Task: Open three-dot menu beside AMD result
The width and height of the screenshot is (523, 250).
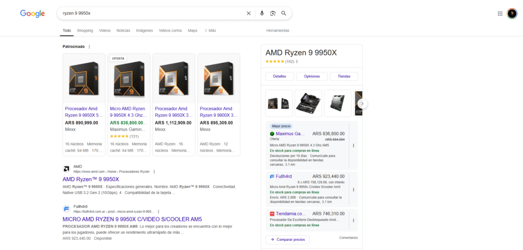Action: pos(154,171)
